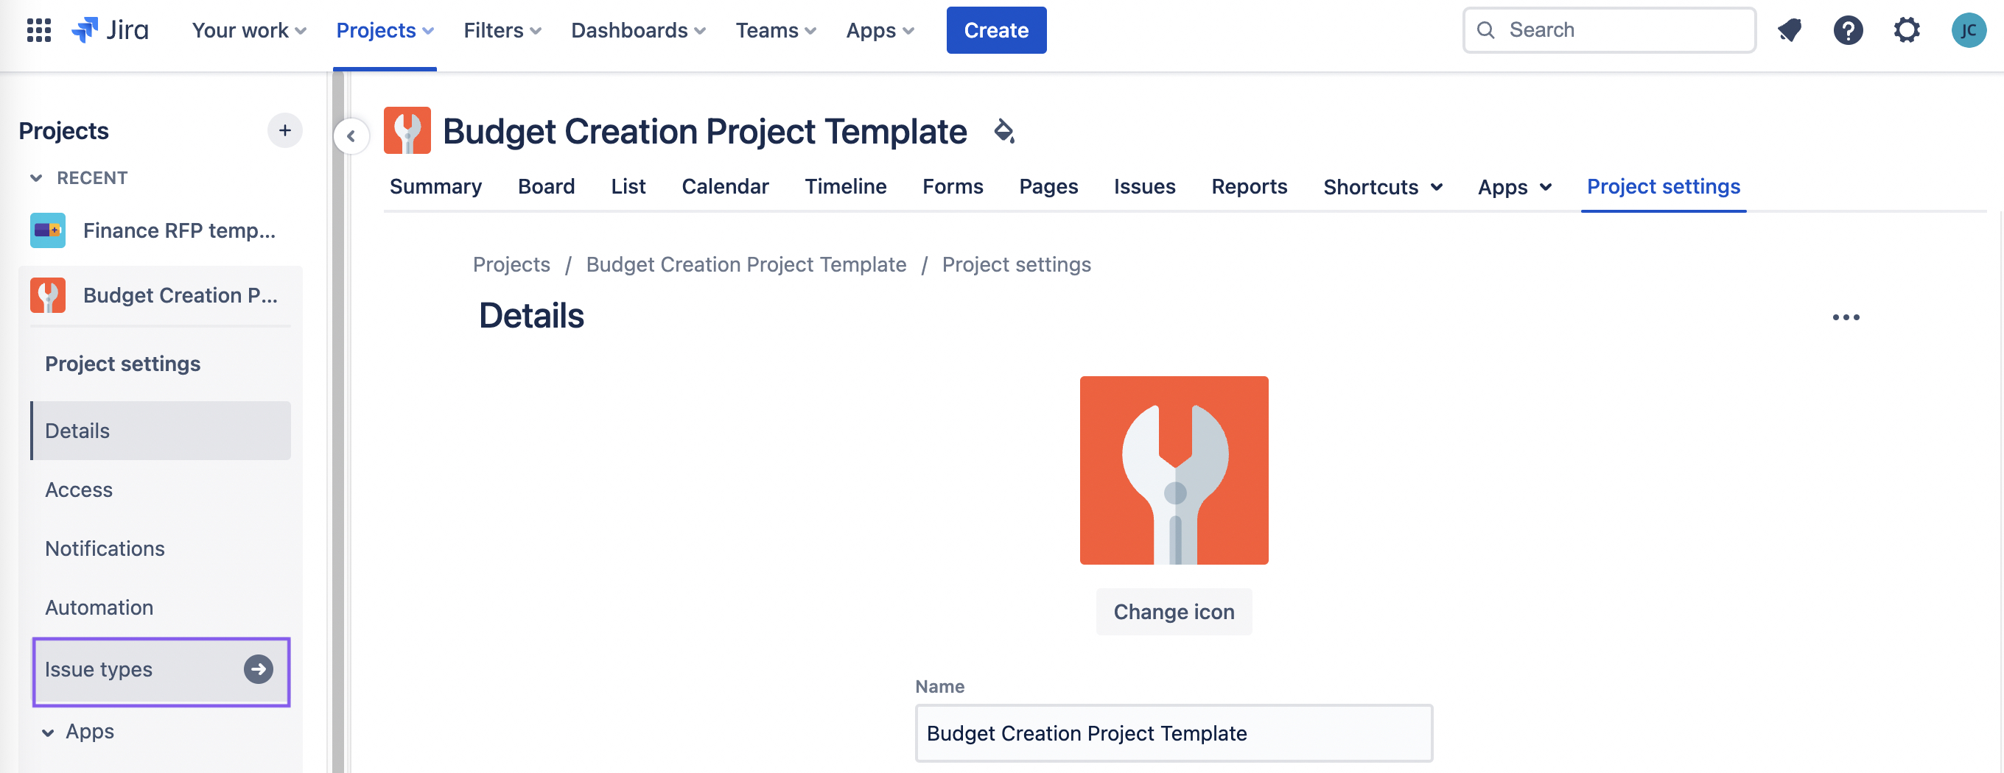This screenshot has width=2004, height=773.
Task: Open the notifications bell icon
Action: tap(1789, 30)
